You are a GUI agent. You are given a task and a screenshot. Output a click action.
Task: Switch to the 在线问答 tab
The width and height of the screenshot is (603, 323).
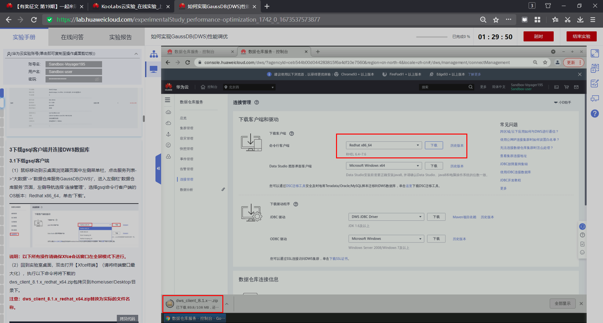(72, 37)
